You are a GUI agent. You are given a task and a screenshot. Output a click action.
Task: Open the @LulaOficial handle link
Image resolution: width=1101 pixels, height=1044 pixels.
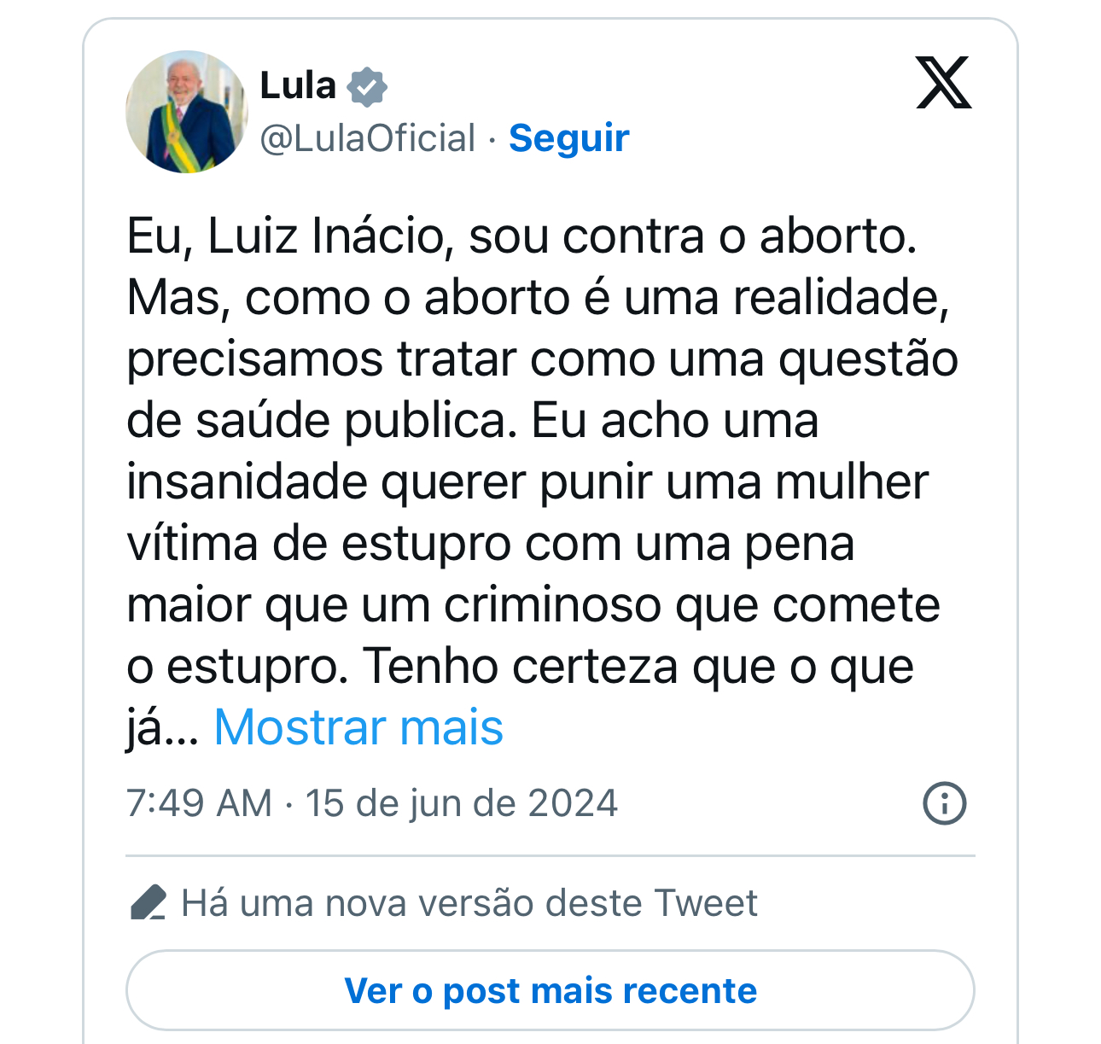coord(368,138)
